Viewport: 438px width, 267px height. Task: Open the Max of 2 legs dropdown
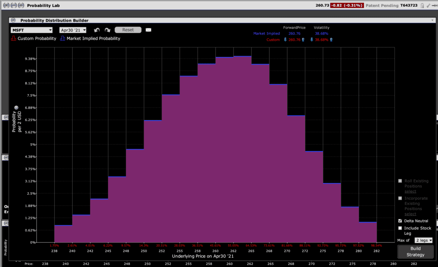[423, 240]
